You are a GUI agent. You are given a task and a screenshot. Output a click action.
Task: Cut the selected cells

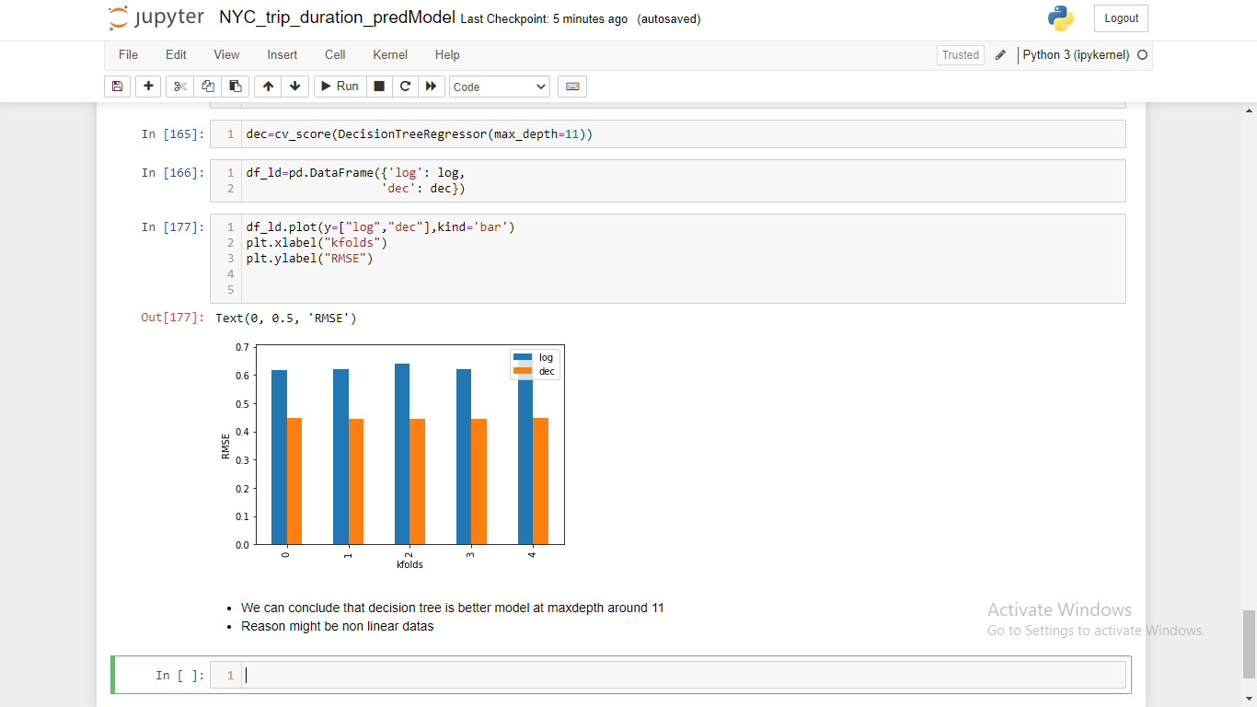click(179, 86)
